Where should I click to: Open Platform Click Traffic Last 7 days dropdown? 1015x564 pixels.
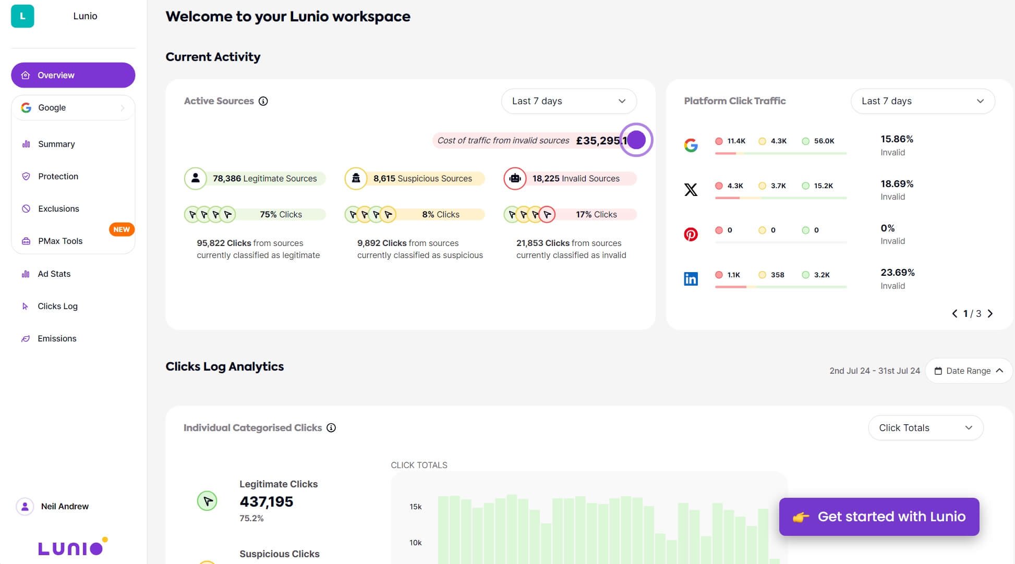tap(923, 101)
